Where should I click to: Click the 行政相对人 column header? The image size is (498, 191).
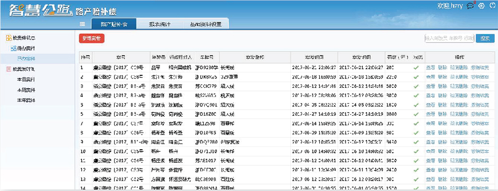pyautogui.click(x=180, y=58)
